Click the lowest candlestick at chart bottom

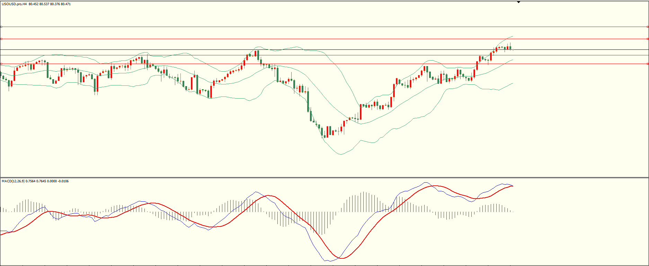324,133
